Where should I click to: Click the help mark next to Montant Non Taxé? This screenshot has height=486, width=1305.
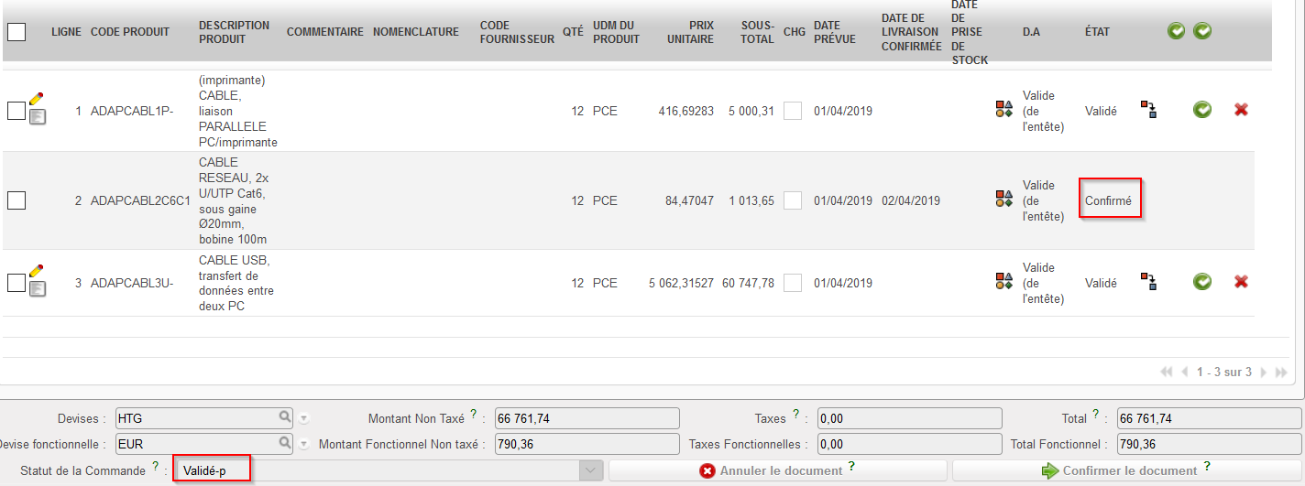[474, 415]
